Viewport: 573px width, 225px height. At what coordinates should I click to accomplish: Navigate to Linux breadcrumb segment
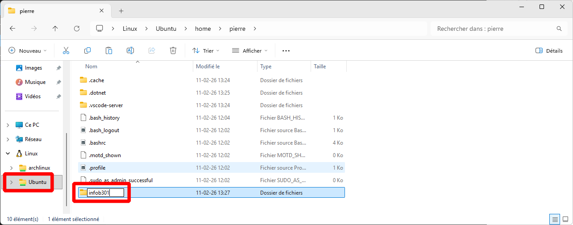click(130, 29)
